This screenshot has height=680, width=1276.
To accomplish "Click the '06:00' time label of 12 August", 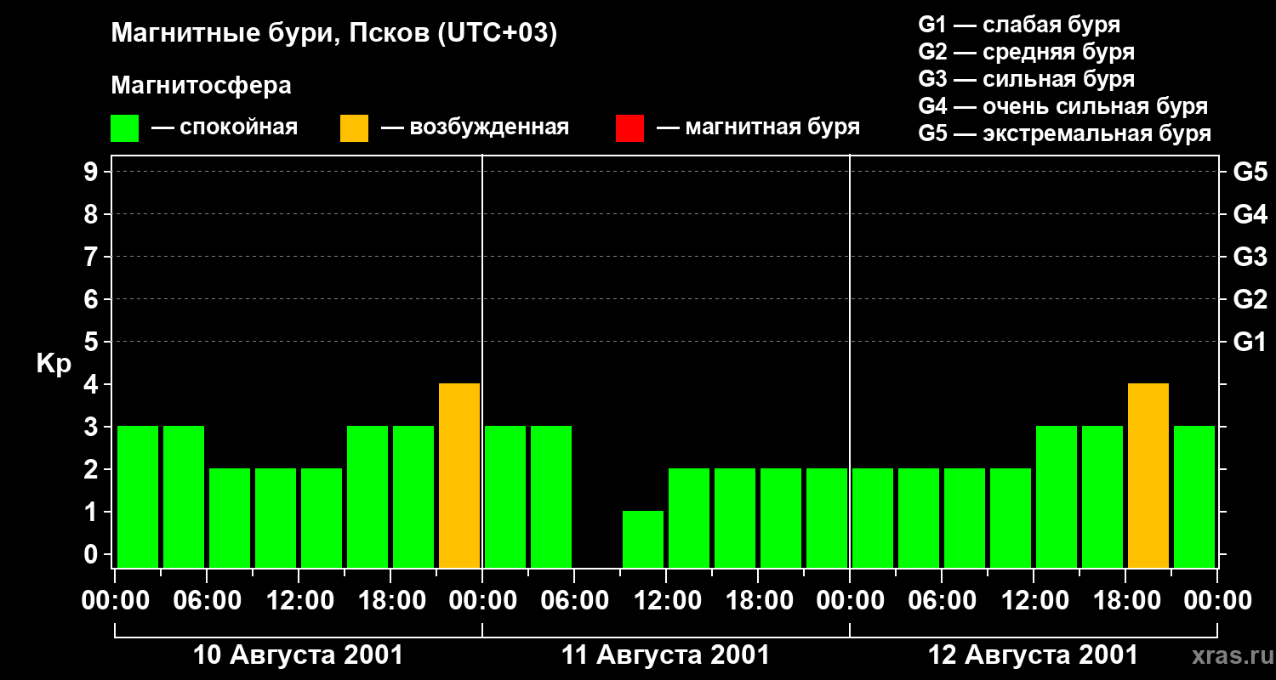I will [942, 601].
